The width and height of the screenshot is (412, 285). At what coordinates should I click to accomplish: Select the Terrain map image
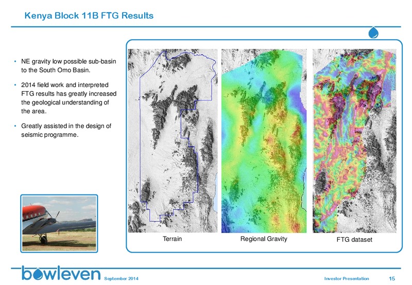[x=173, y=140]
